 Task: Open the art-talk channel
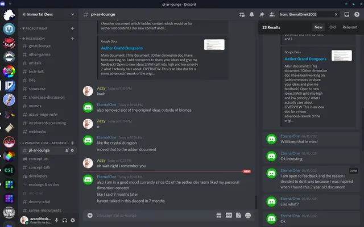click(x=48, y=63)
